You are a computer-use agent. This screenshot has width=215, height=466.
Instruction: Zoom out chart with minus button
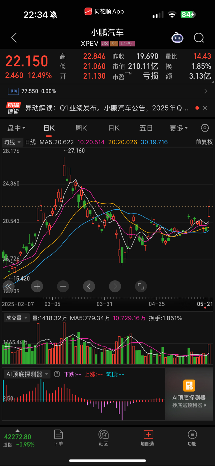(63, 286)
